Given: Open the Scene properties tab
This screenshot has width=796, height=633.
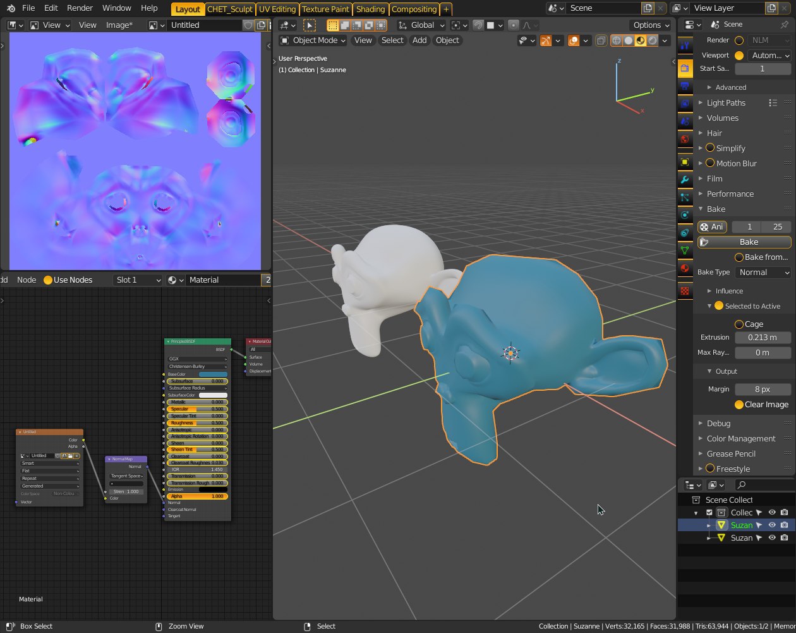Looking at the screenshot, I should coord(685,121).
